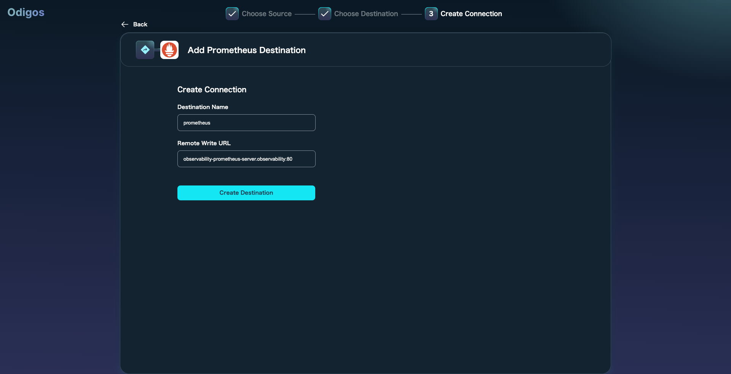This screenshot has width=731, height=374.
Task: Click the back arrow icon
Action: [125, 24]
